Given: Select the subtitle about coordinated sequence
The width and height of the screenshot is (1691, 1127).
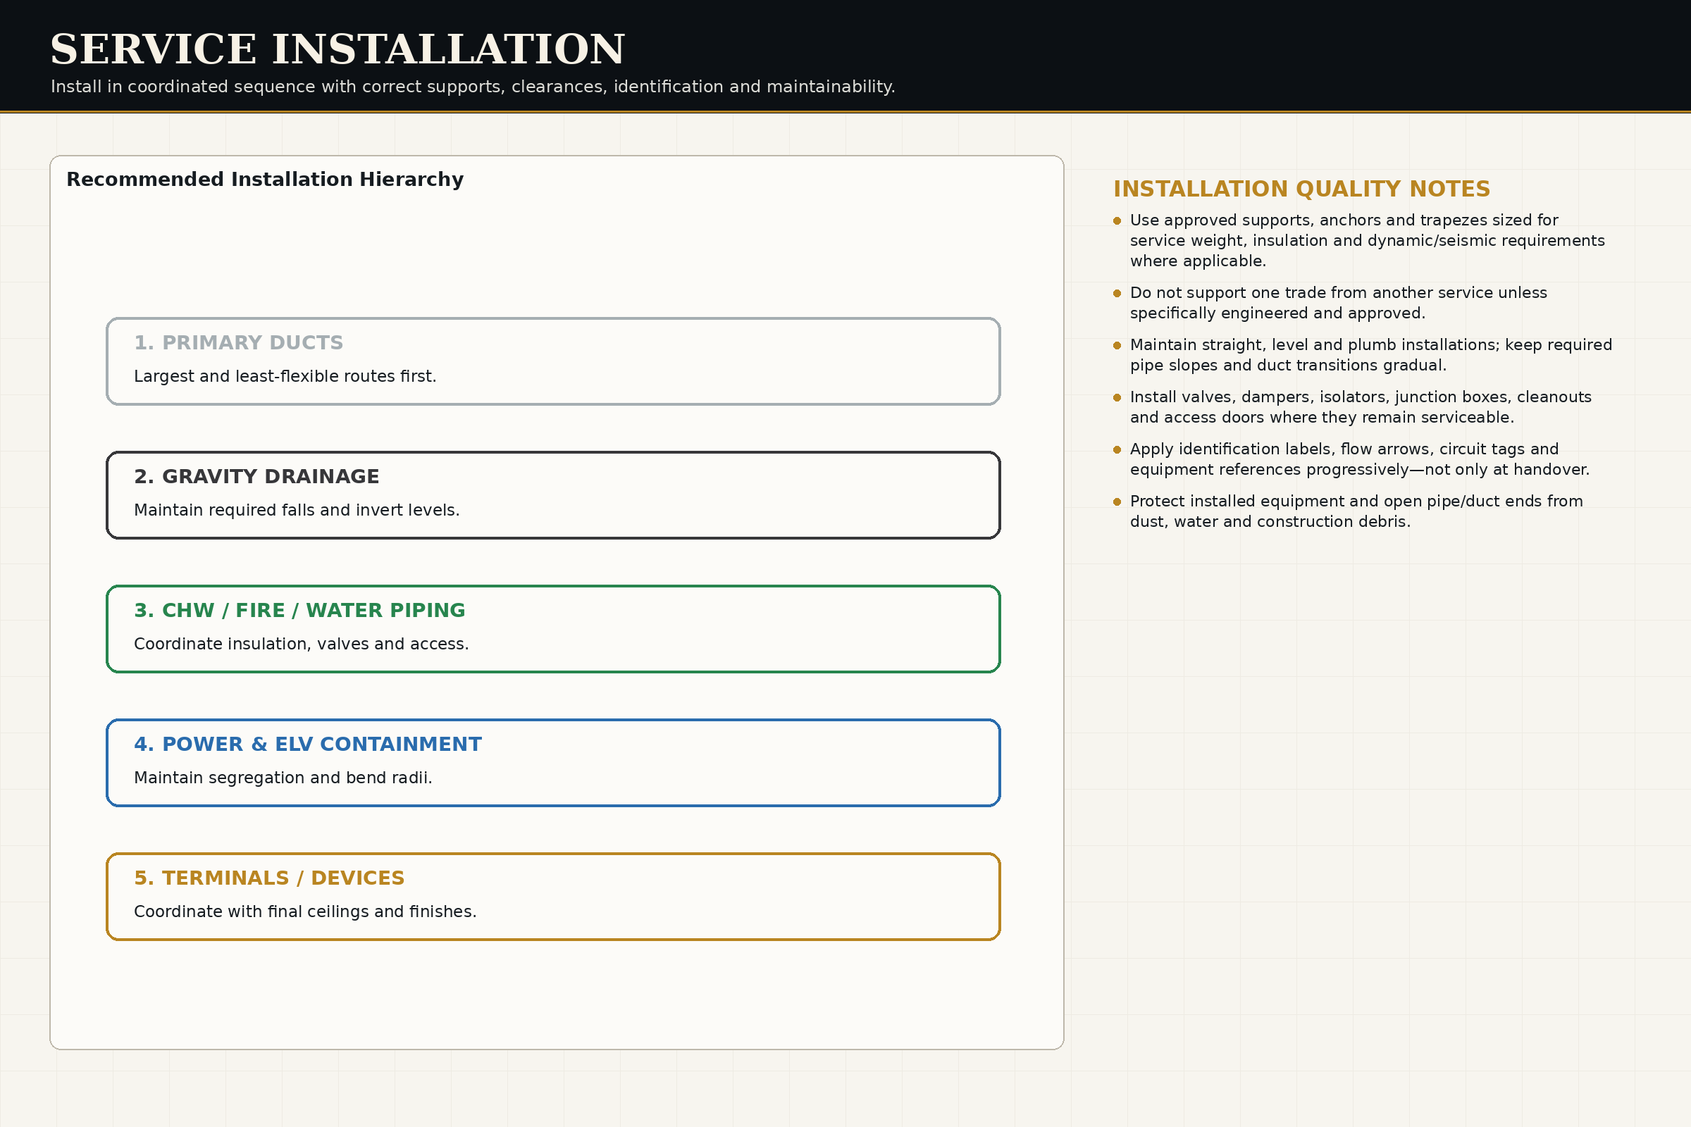Looking at the screenshot, I should pos(473,87).
